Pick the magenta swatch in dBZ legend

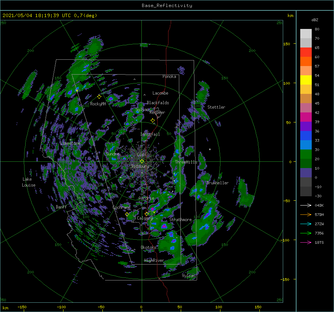(x=306, y=117)
